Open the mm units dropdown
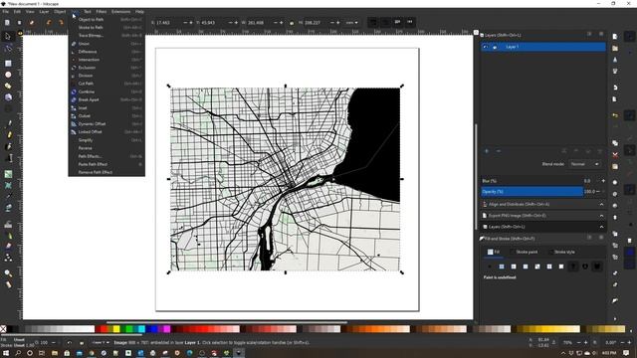This screenshot has width=637, height=358. 351,23
